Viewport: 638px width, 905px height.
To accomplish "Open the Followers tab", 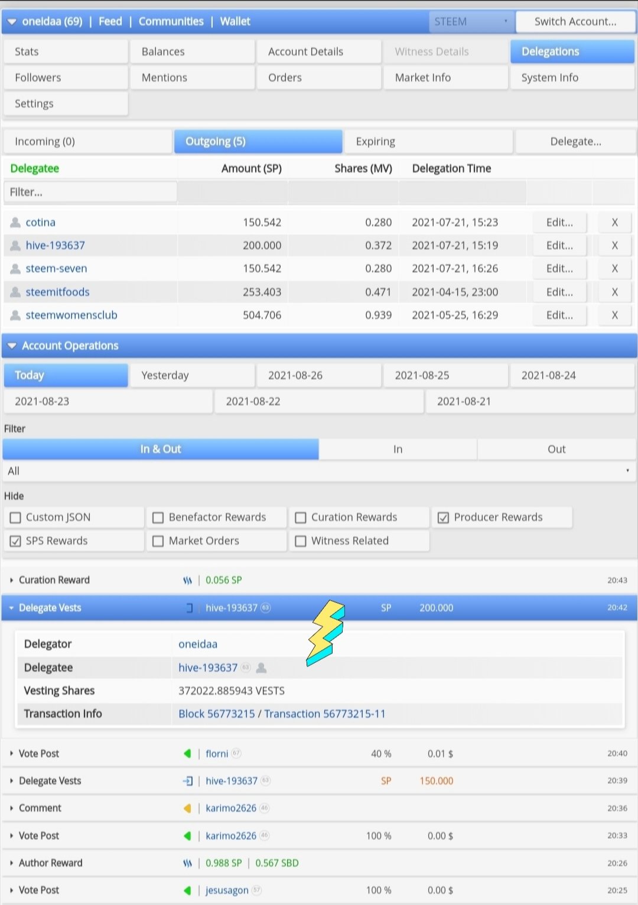I will click(x=66, y=77).
